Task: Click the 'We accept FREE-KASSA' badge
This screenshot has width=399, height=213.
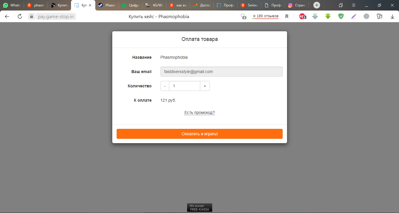Action: coord(200,207)
